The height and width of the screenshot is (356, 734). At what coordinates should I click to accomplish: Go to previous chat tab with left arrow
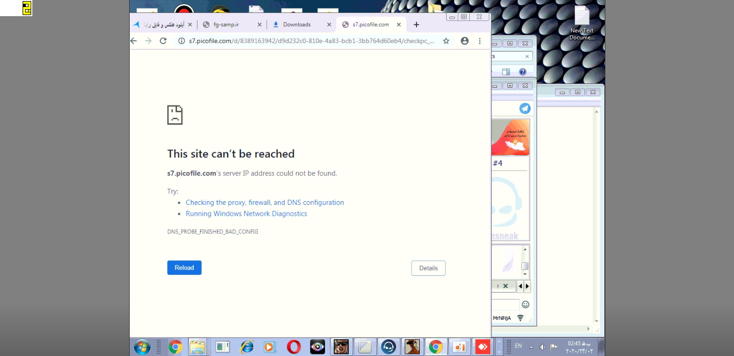(x=520, y=286)
